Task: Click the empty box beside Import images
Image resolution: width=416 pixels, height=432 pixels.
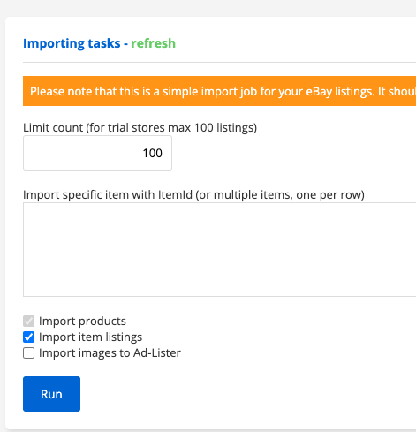Action: coord(28,352)
